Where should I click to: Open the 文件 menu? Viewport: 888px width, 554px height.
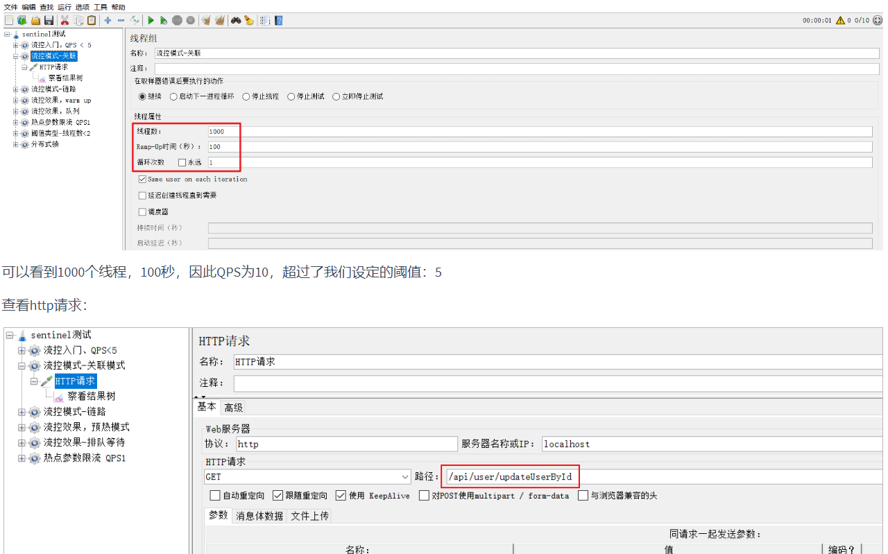pos(10,7)
